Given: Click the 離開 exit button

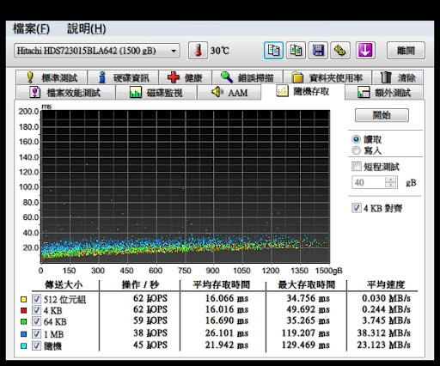Looking at the screenshot, I should pos(406,51).
